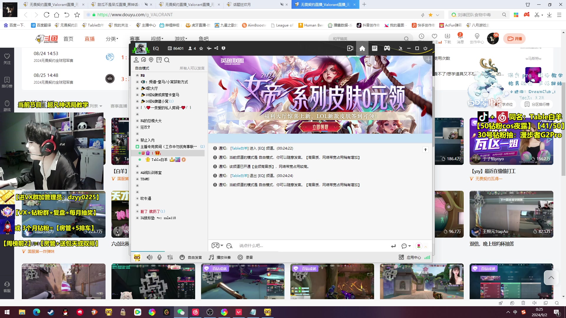Toggle YY microphone

[159, 257]
